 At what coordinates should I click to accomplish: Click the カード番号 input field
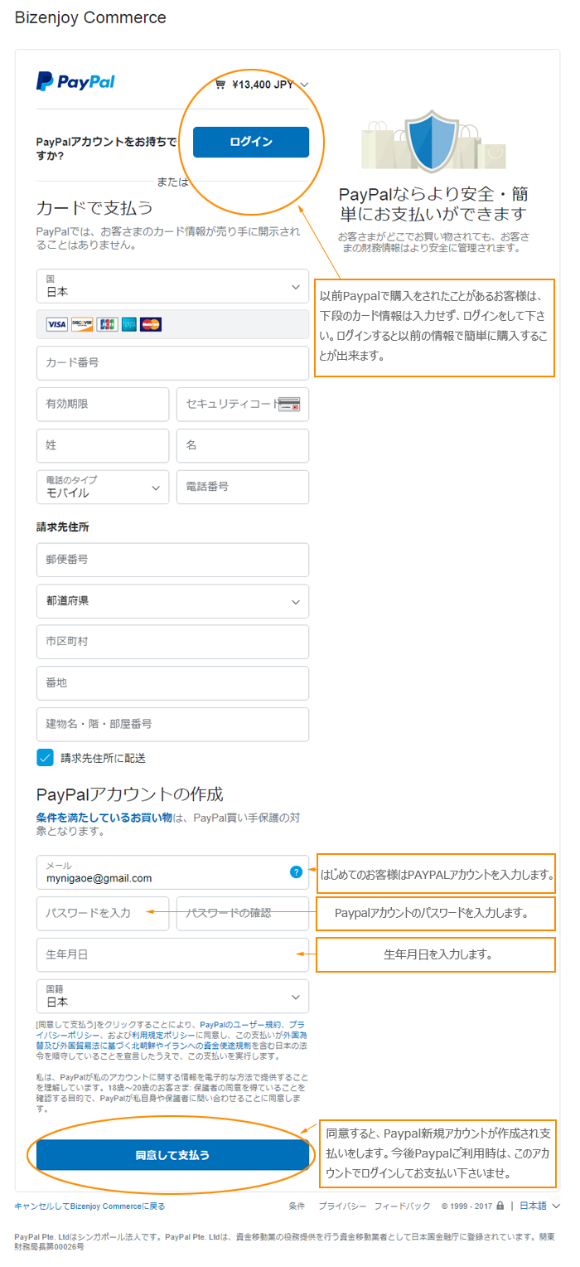pos(172,363)
